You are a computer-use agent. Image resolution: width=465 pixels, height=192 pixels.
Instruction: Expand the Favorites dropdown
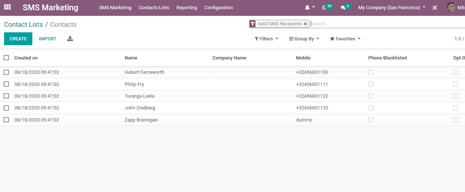(x=345, y=39)
